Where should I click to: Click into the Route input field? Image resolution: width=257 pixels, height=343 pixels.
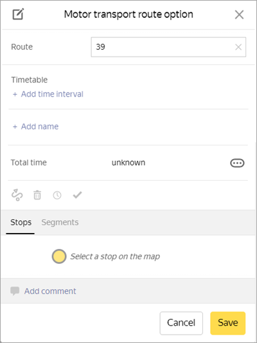click(168, 47)
